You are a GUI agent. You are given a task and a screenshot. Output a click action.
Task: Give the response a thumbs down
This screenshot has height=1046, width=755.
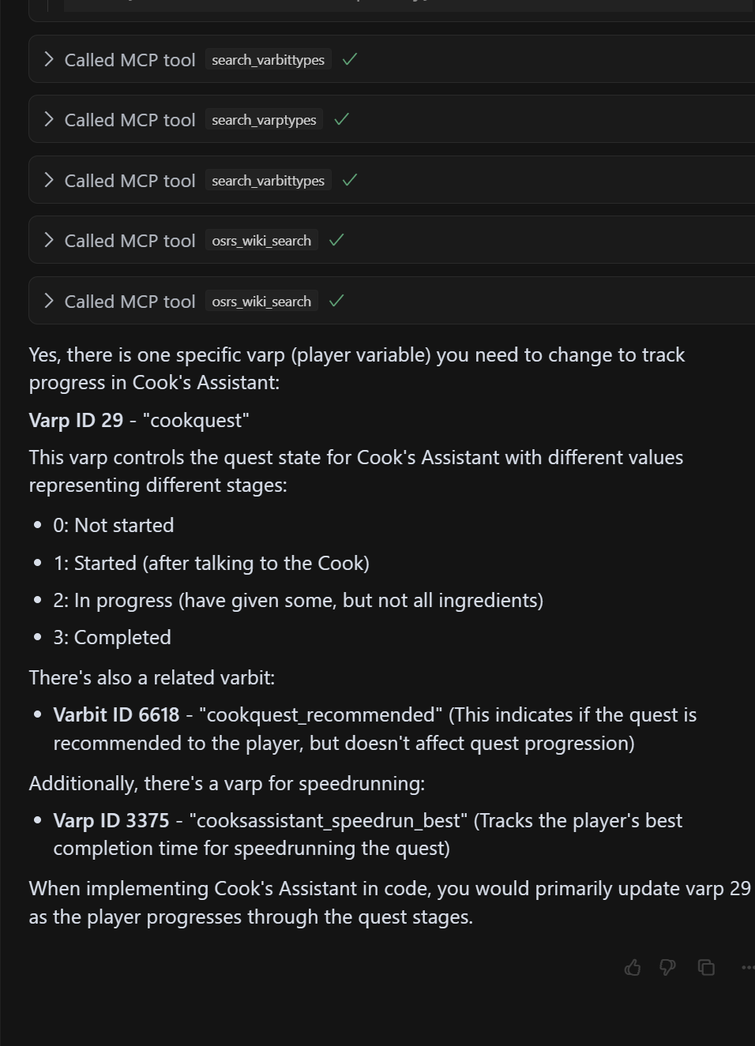(667, 968)
